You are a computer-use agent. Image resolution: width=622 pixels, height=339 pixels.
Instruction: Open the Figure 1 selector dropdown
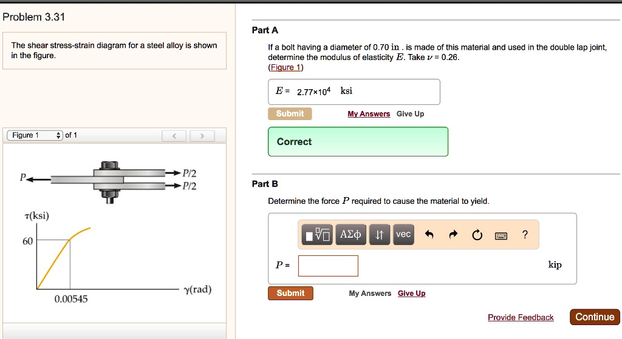[x=35, y=135]
